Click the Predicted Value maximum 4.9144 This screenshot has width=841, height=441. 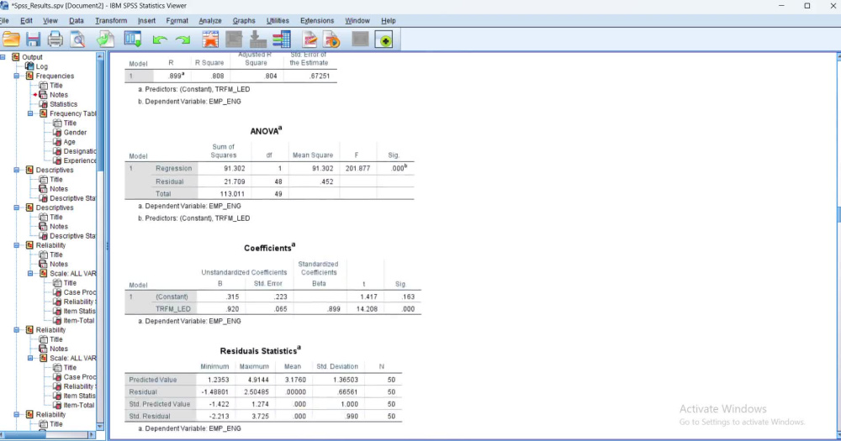click(257, 380)
